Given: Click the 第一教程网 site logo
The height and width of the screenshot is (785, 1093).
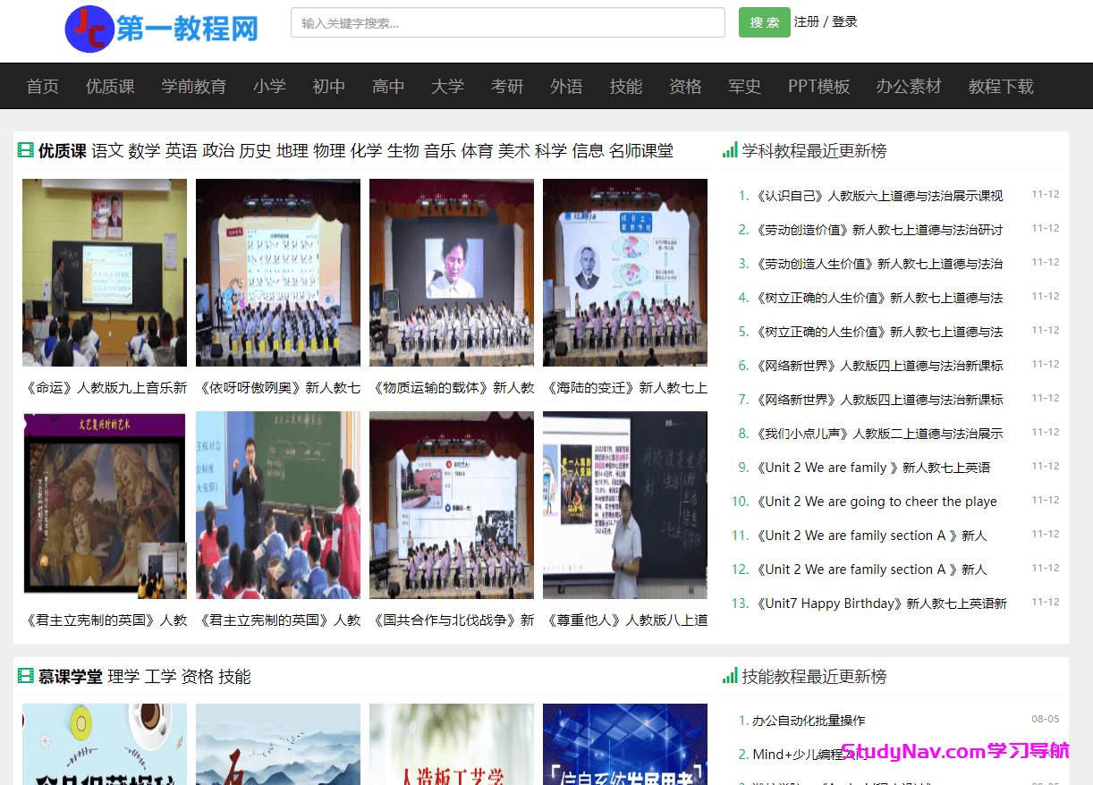Looking at the screenshot, I should pos(162,29).
